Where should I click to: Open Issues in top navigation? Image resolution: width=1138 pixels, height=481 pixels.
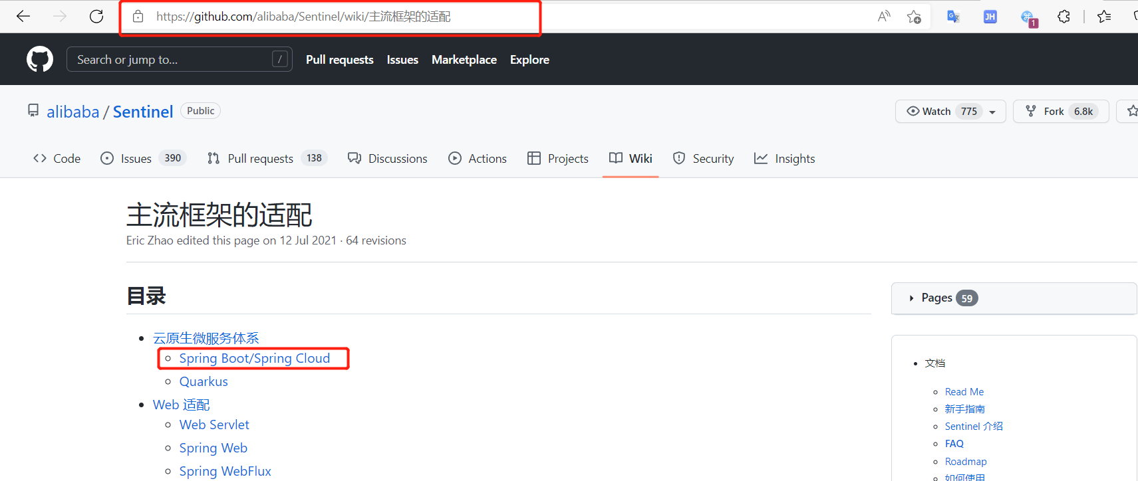[402, 60]
